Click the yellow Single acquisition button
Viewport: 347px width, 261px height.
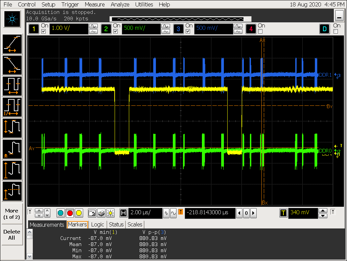click(79, 213)
